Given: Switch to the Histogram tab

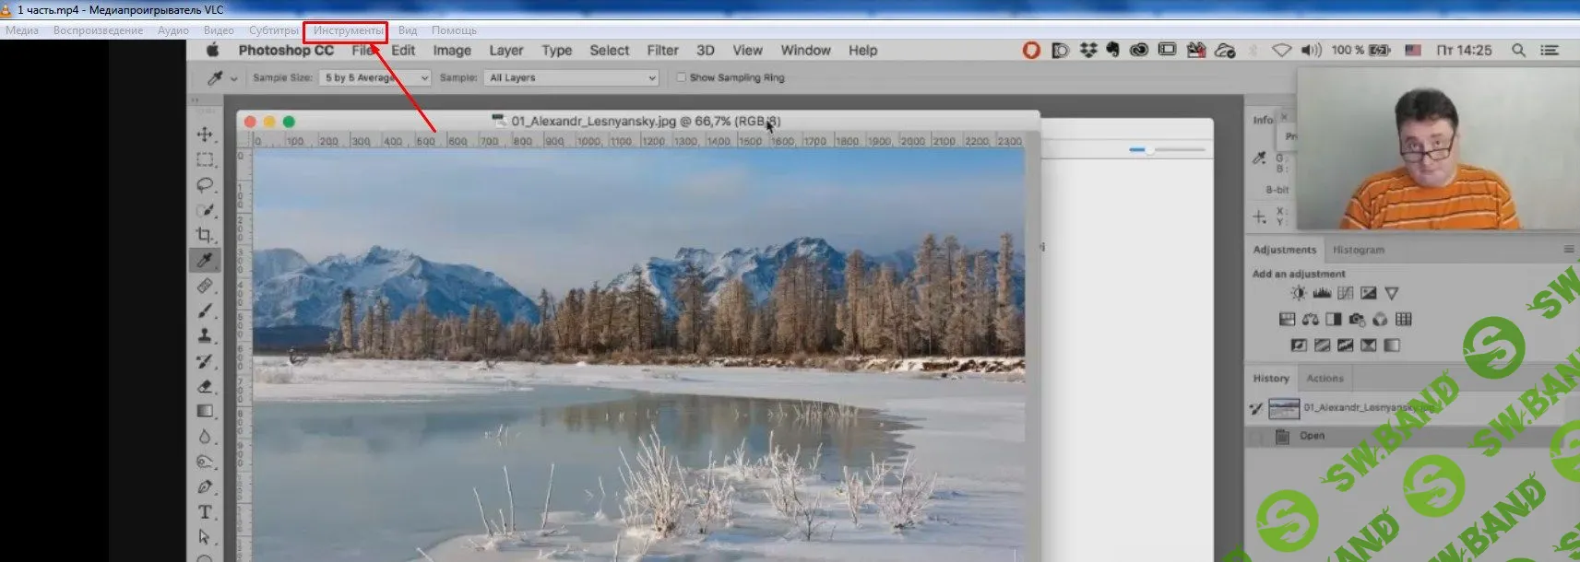Looking at the screenshot, I should pos(1358,250).
